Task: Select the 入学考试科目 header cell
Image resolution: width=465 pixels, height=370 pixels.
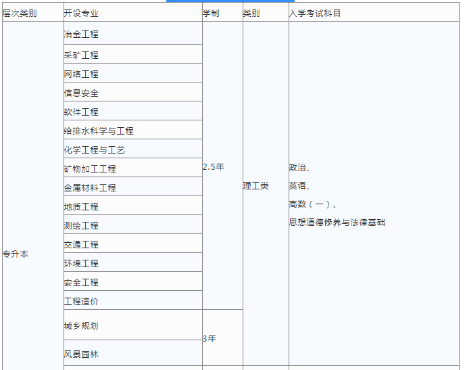Action: click(314, 13)
